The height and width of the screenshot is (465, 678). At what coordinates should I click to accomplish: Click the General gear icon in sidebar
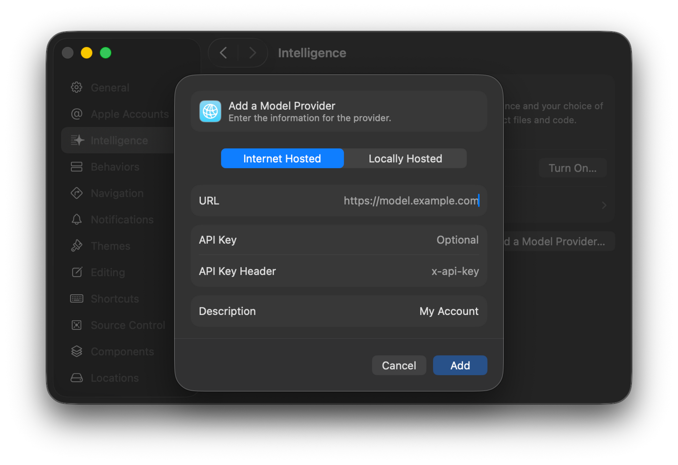(x=77, y=87)
